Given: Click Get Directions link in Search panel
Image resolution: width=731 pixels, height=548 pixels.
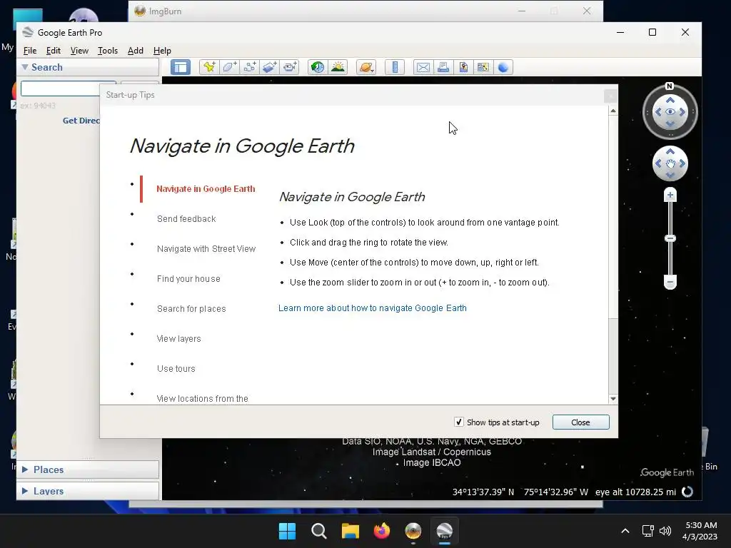Looking at the screenshot, I should coord(81,120).
